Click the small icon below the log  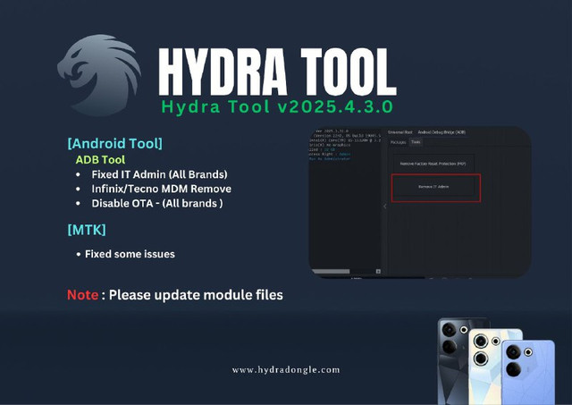pyautogui.click(x=378, y=272)
